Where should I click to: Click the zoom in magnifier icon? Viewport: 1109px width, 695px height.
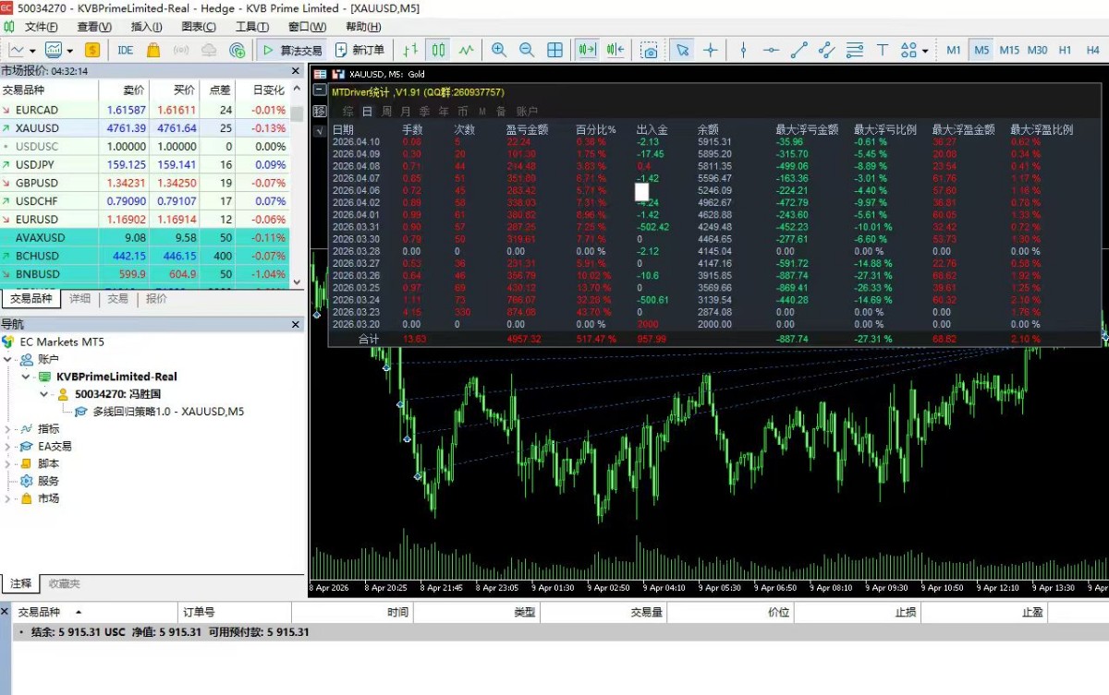coord(499,50)
